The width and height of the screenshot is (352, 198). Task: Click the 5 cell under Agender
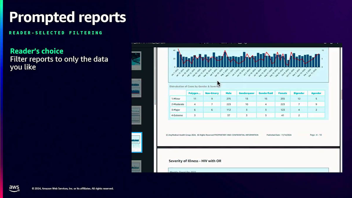[316, 99]
